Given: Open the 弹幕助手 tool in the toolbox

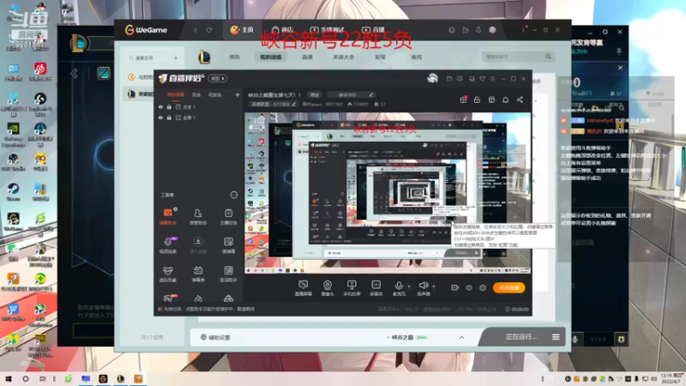Looking at the screenshot, I should pyautogui.click(x=167, y=216).
